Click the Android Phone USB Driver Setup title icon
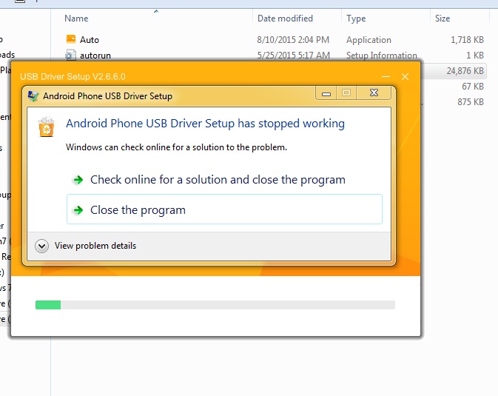Viewport: 498px width, 396px height. tap(33, 96)
